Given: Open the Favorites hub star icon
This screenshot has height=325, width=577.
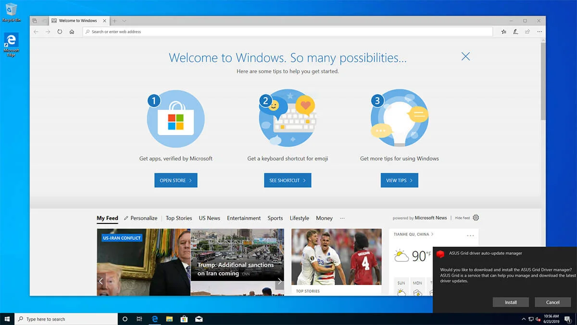Looking at the screenshot, I should pos(503,32).
